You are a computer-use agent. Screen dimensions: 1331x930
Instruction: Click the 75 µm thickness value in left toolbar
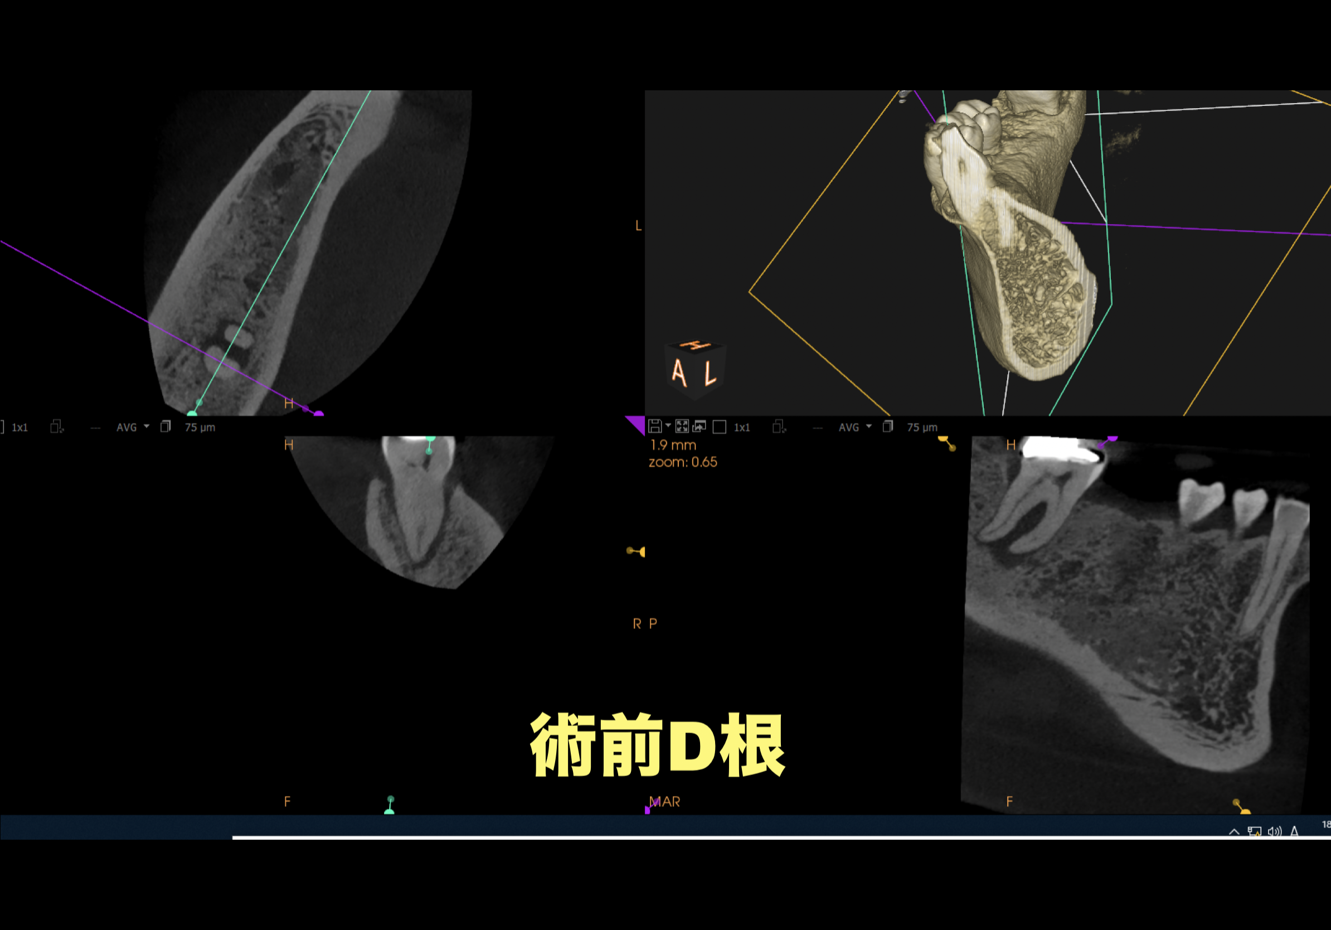(200, 427)
